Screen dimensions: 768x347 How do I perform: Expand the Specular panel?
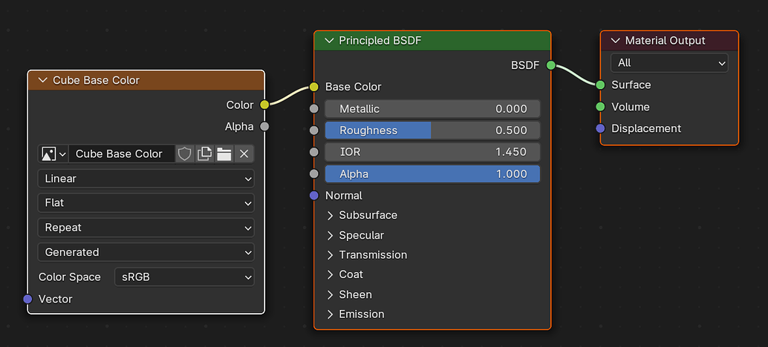click(x=330, y=236)
